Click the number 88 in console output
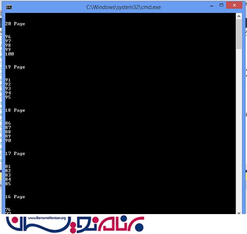 point(8,132)
